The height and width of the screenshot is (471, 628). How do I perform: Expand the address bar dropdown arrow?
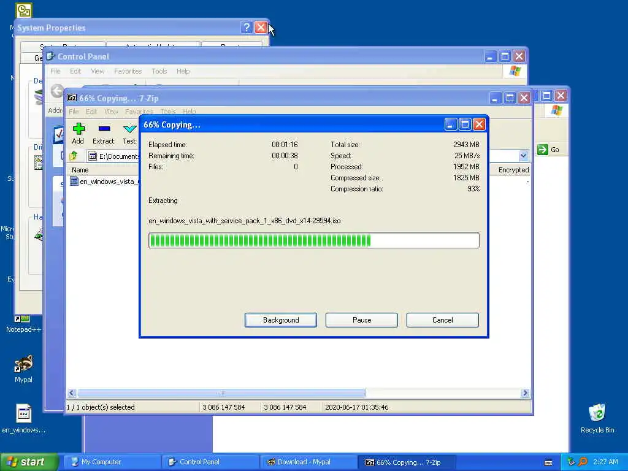pyautogui.click(x=523, y=155)
